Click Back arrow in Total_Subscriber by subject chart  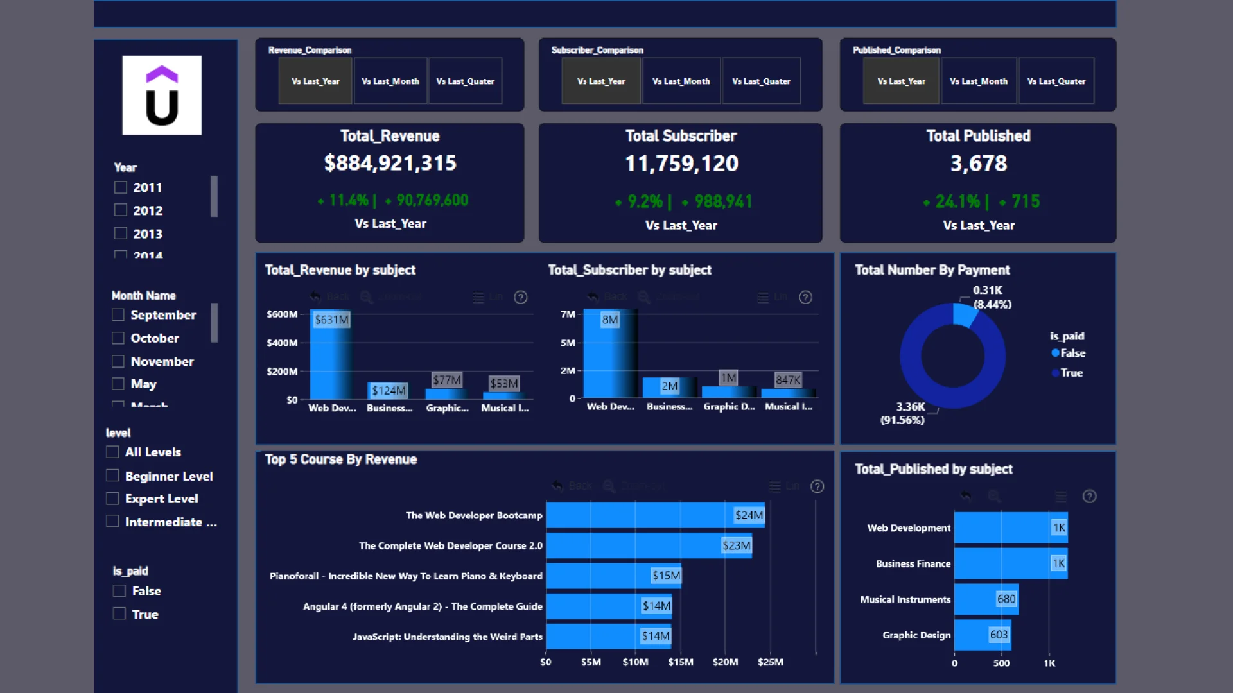point(593,296)
